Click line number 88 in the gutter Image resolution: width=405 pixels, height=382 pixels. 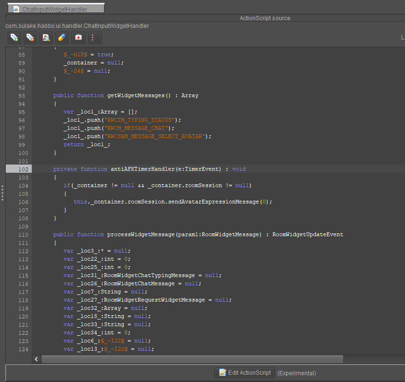(x=22, y=55)
